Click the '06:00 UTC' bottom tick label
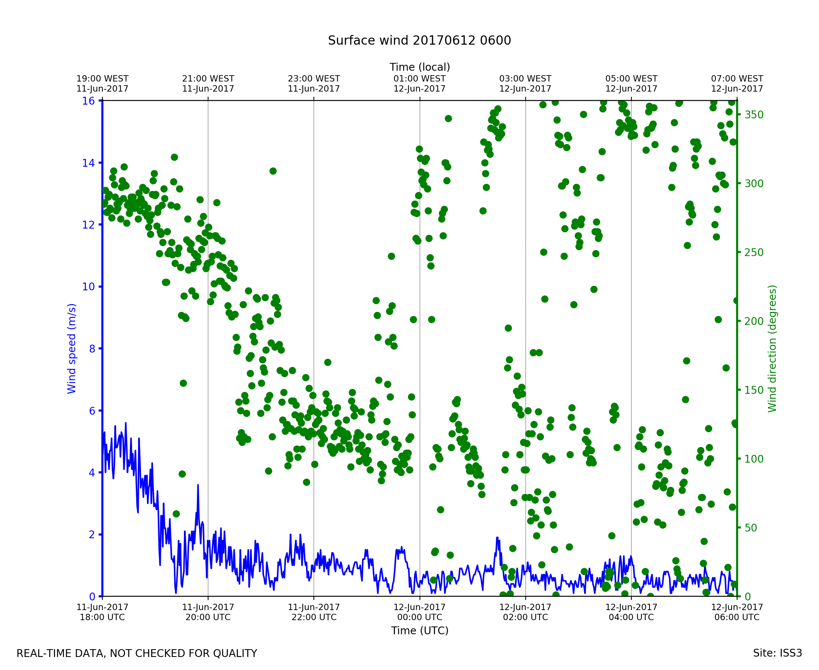 click(737, 617)
